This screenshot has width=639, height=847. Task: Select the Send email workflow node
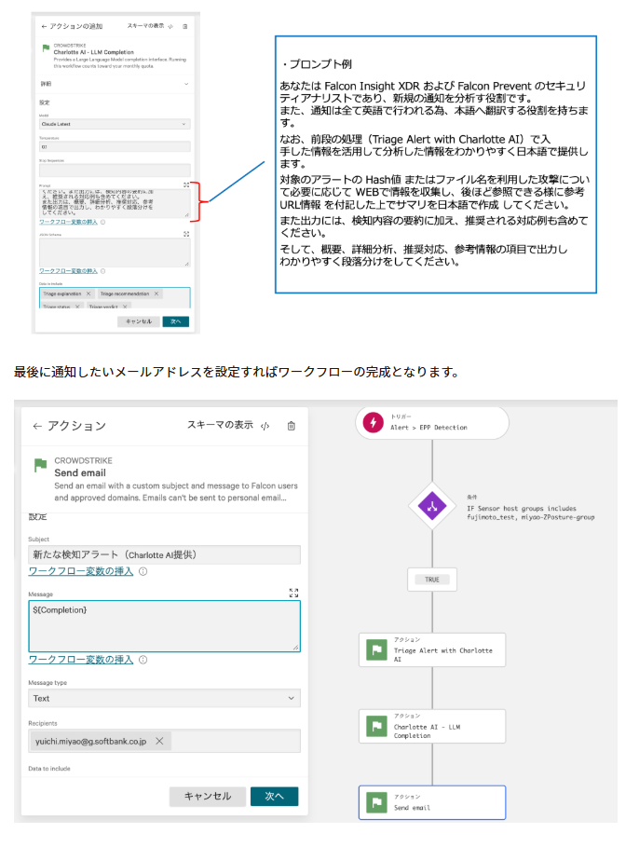[432, 802]
